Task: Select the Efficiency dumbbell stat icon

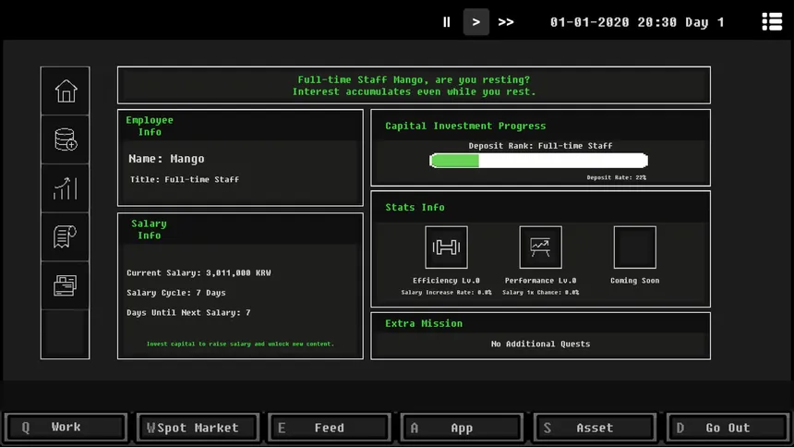Action: point(446,248)
